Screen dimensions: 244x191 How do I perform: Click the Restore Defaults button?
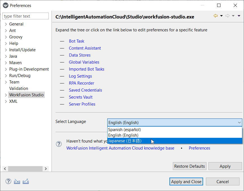[x=190, y=166]
